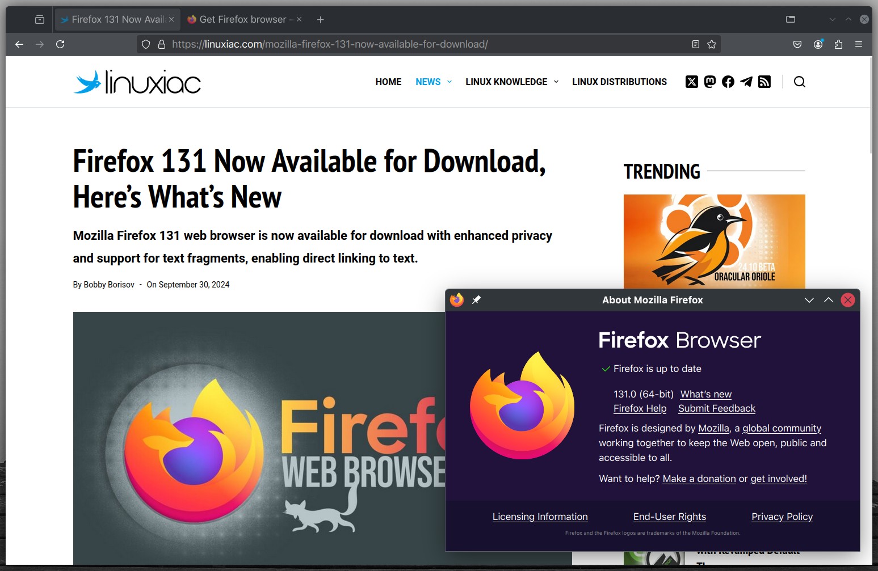The image size is (878, 571).
Task: Click 131.0 (64-bit) version text
Action: click(x=644, y=394)
